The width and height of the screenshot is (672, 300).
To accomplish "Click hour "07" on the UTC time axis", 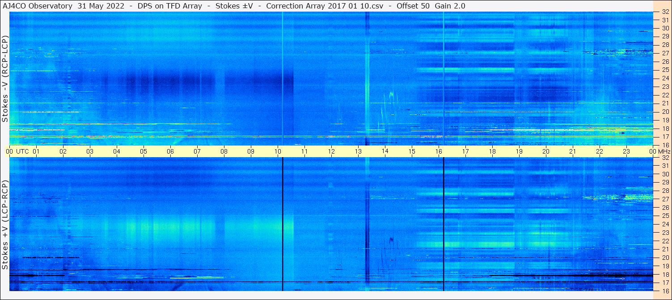I will [197, 151].
